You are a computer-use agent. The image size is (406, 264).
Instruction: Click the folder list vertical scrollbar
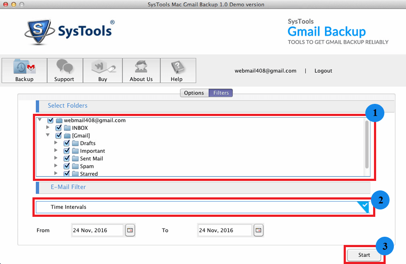[x=367, y=145]
